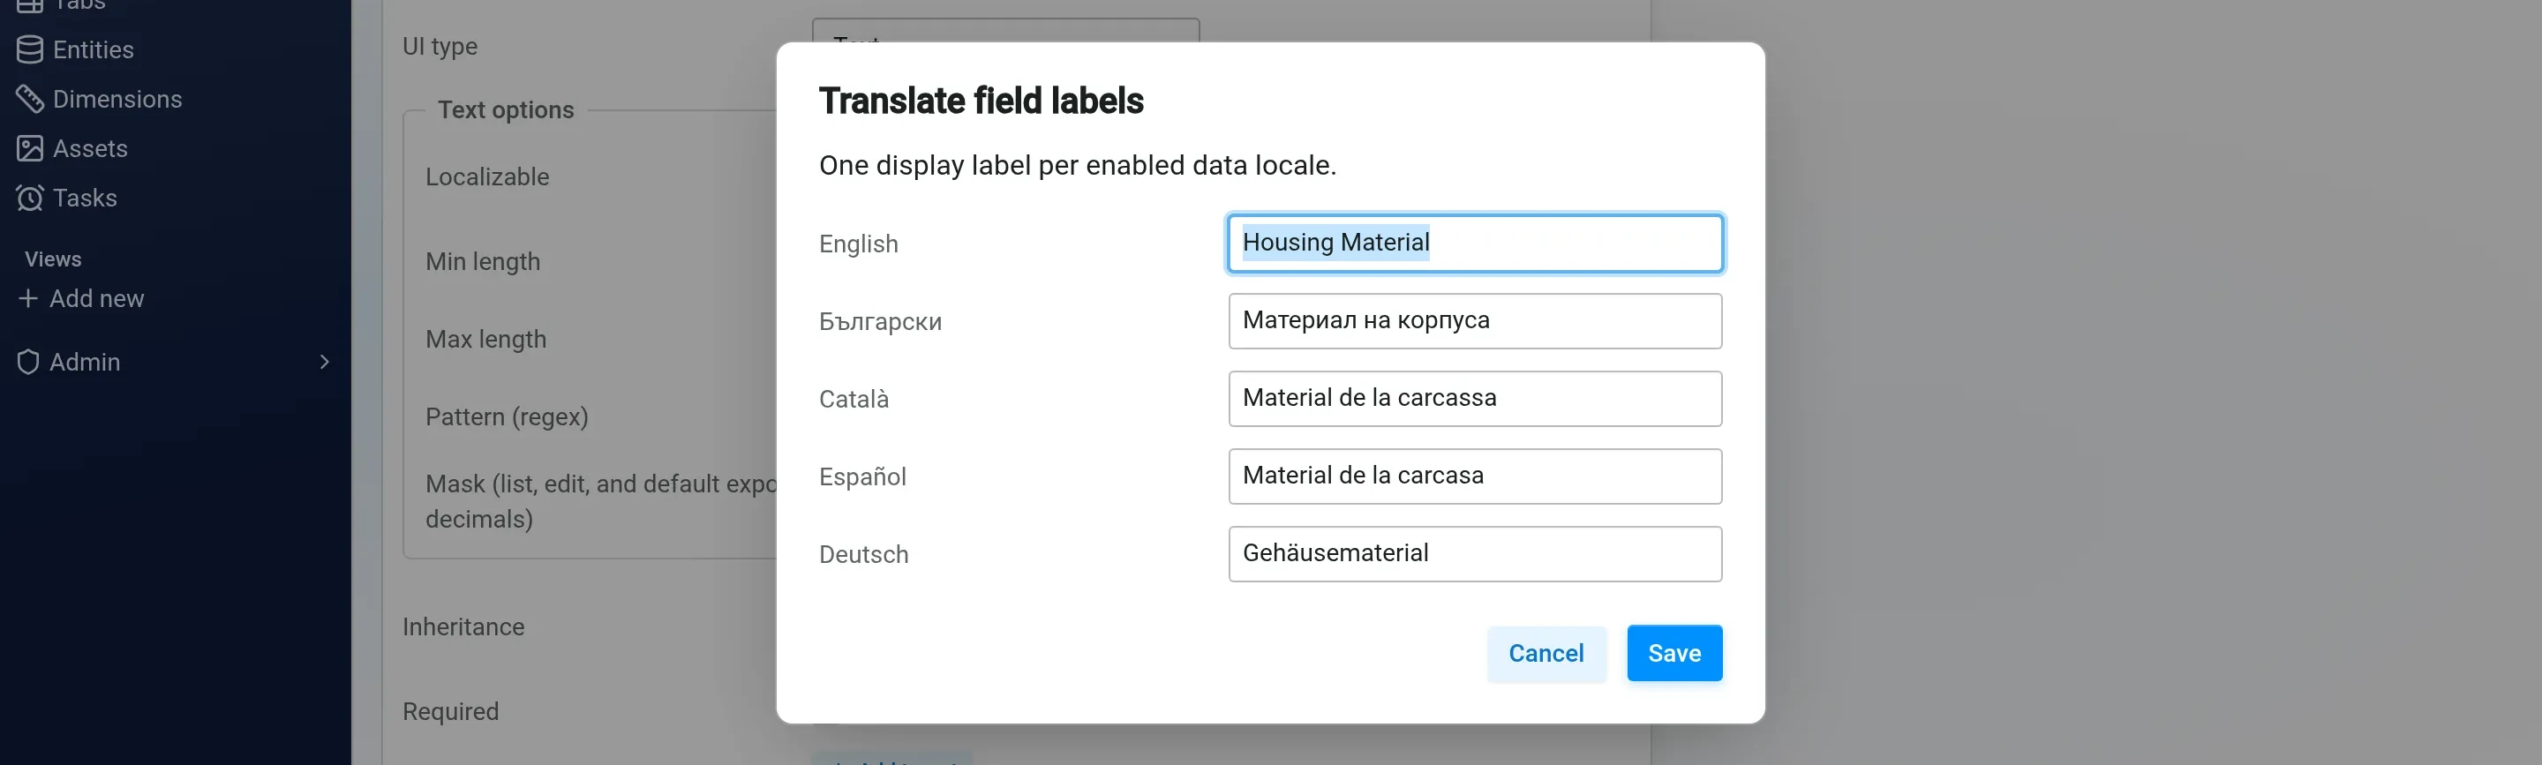Click the 'UI type' label
This screenshot has width=2542, height=765.
[440, 47]
